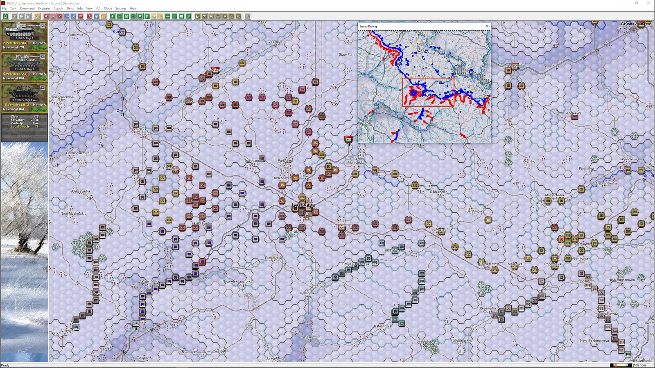Click the green open-book map icon
The height and width of the screenshot is (368, 655).
point(182,16)
